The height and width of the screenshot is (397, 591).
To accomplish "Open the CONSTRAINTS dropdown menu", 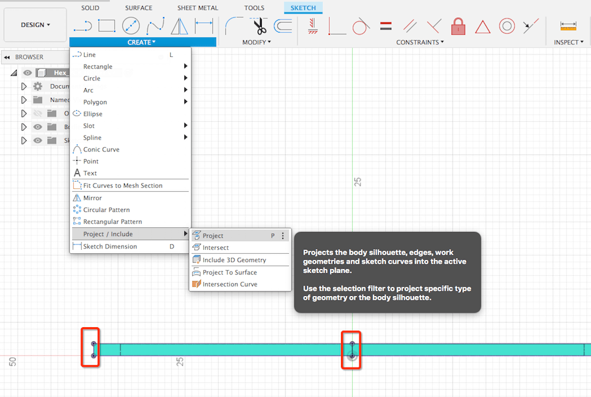I will pyautogui.click(x=420, y=43).
